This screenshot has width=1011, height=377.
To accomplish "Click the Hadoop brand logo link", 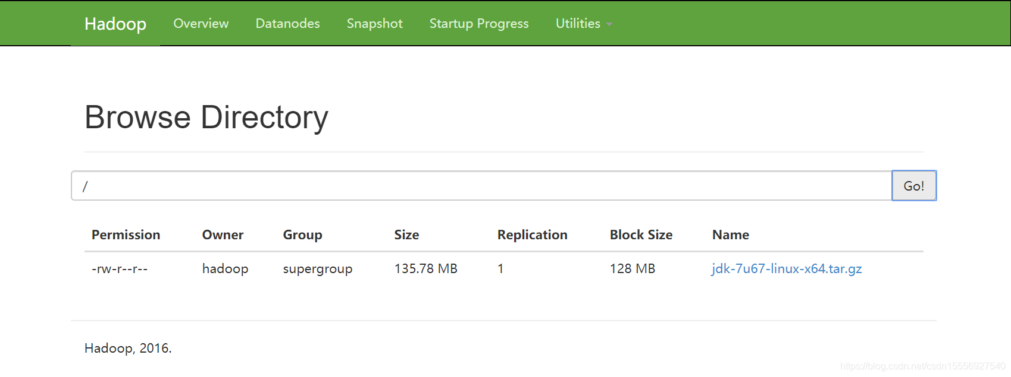I will click(x=115, y=24).
